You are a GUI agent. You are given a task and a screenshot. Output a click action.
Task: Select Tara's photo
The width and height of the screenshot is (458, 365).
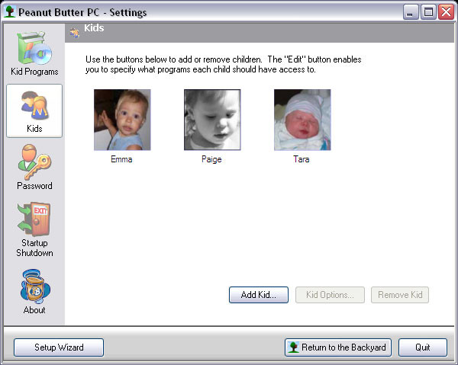pos(302,120)
